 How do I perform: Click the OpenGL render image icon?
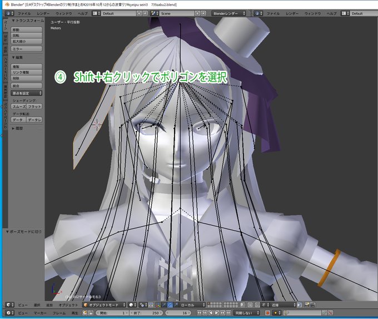point(307,305)
